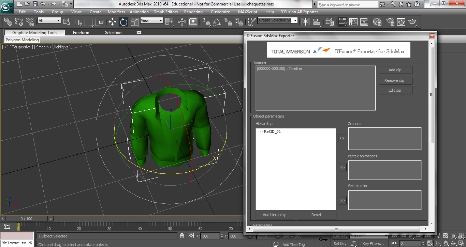The image size is (466, 247).
Task: Click the time slider showing 0 / 100
Action: pyautogui.click(x=26, y=219)
